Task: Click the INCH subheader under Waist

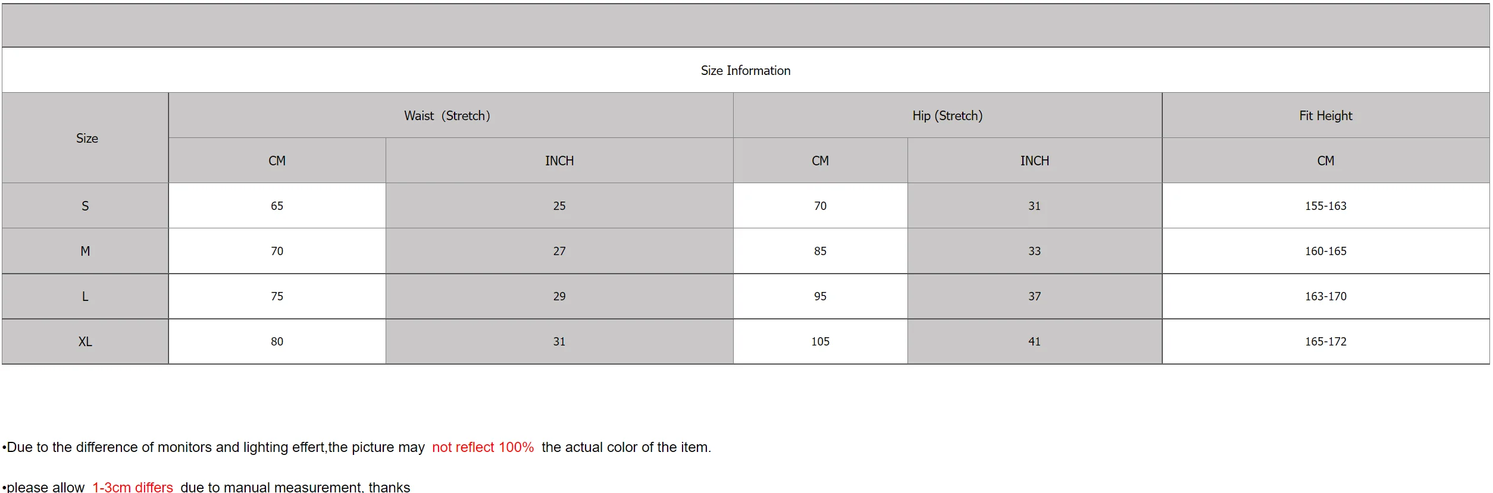Action: pos(559,161)
